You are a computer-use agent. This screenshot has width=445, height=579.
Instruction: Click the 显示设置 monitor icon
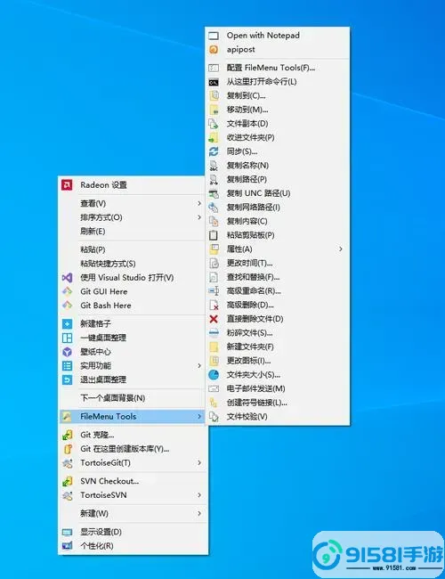pos(67,532)
